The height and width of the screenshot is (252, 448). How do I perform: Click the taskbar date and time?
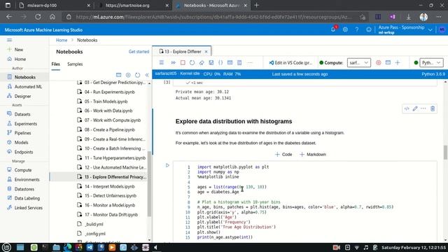[414, 247]
